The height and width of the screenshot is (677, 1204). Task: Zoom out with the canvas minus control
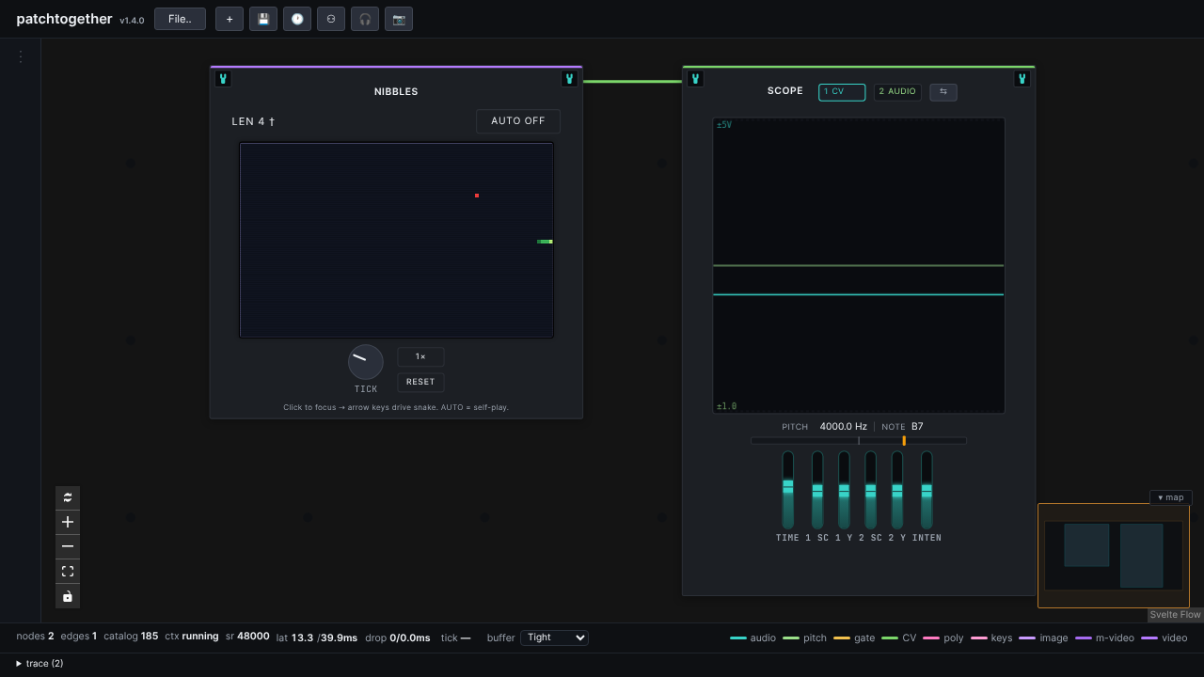click(x=68, y=546)
